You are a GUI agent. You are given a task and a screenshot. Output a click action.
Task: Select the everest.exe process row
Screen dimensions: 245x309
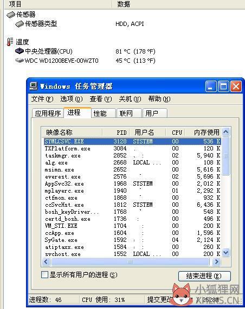(132, 176)
